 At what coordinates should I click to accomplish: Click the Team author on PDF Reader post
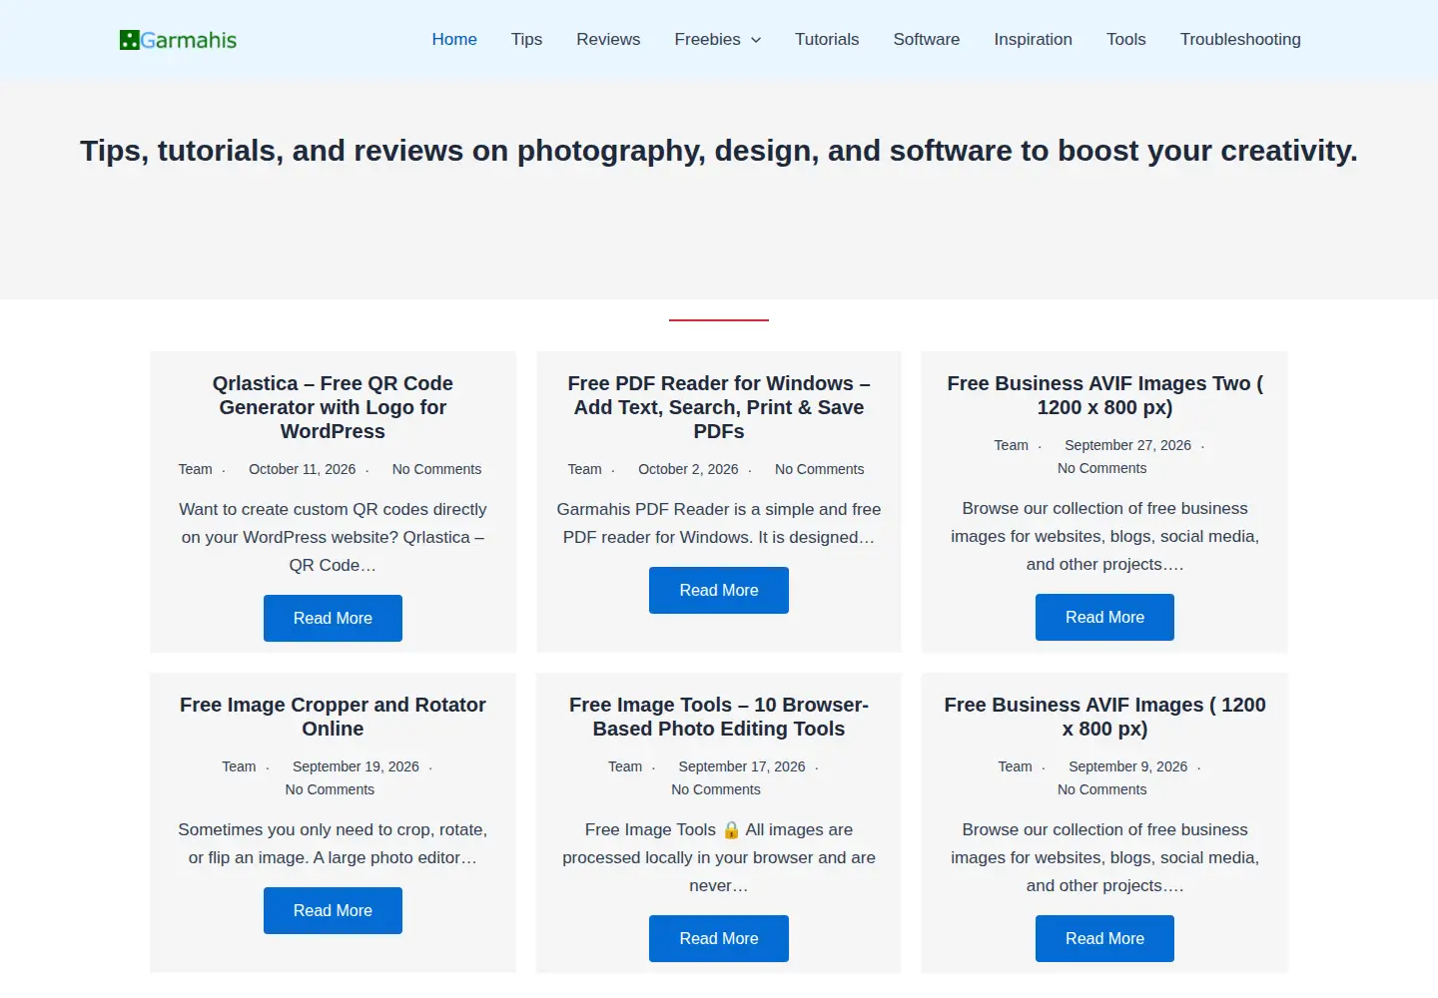[585, 469]
